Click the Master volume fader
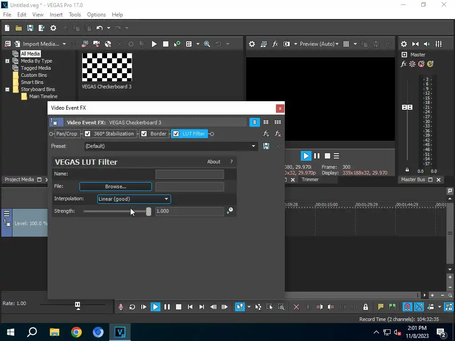Viewport: 455px width, 341px height. pos(407,107)
